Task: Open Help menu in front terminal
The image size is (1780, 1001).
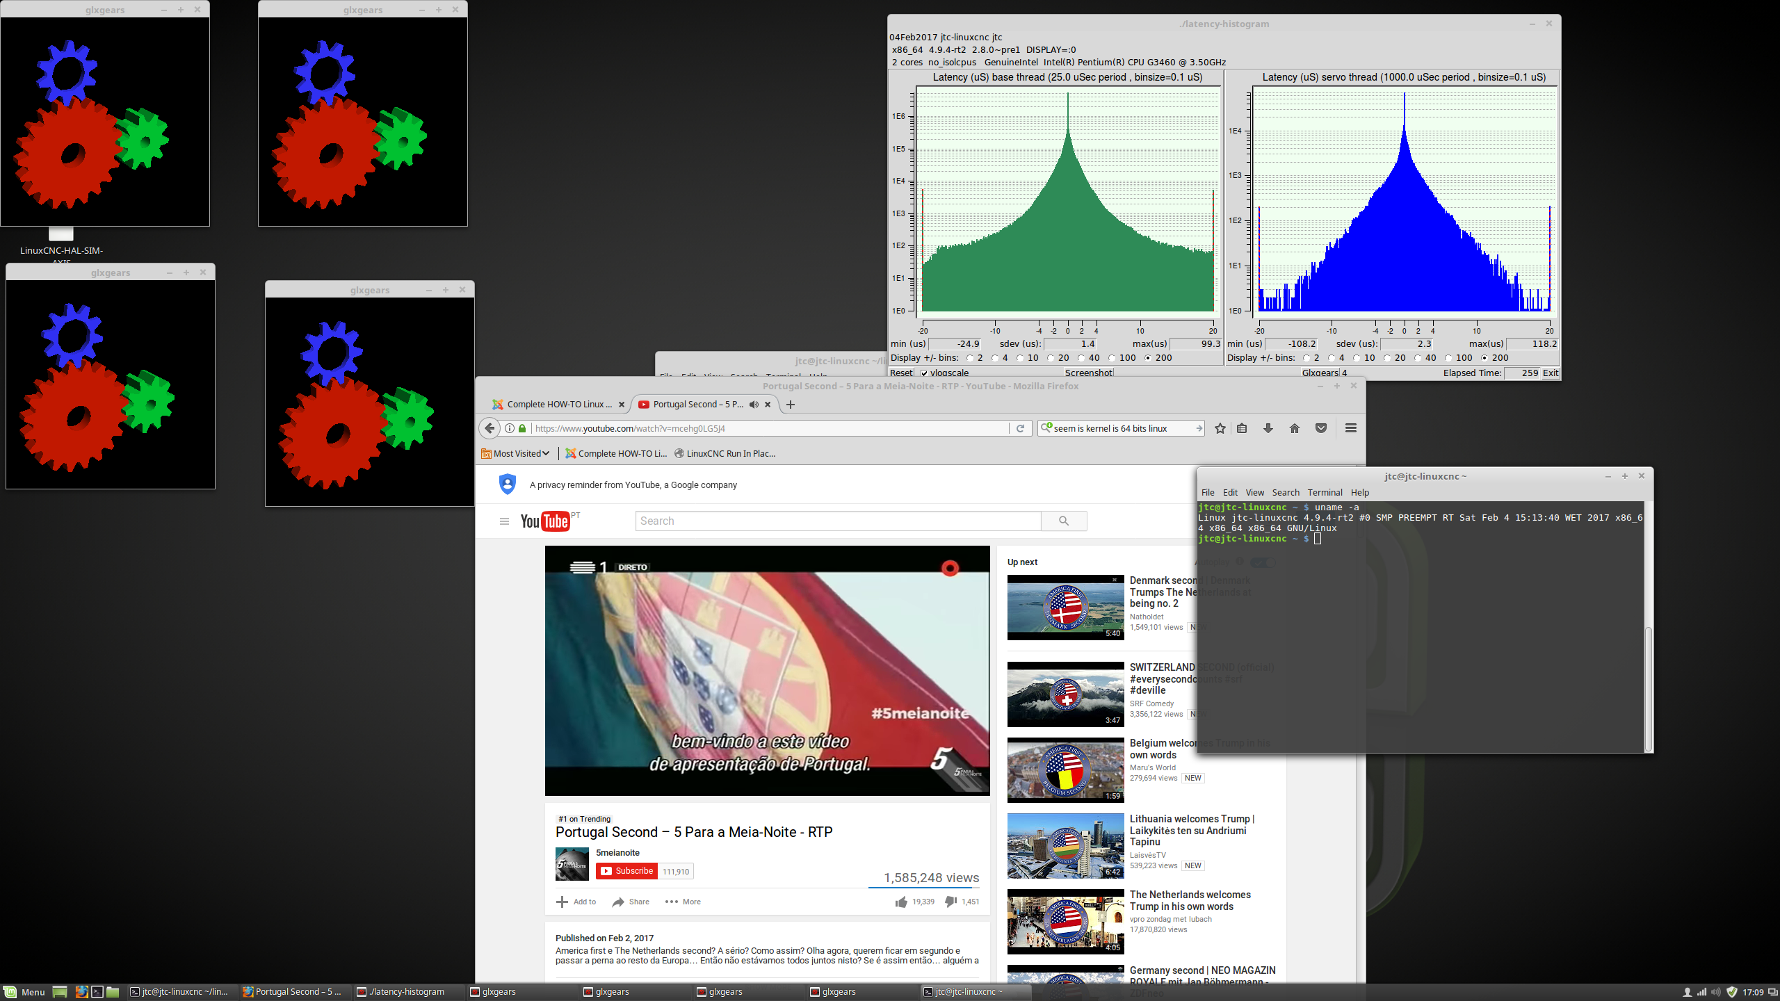Action: (1360, 493)
